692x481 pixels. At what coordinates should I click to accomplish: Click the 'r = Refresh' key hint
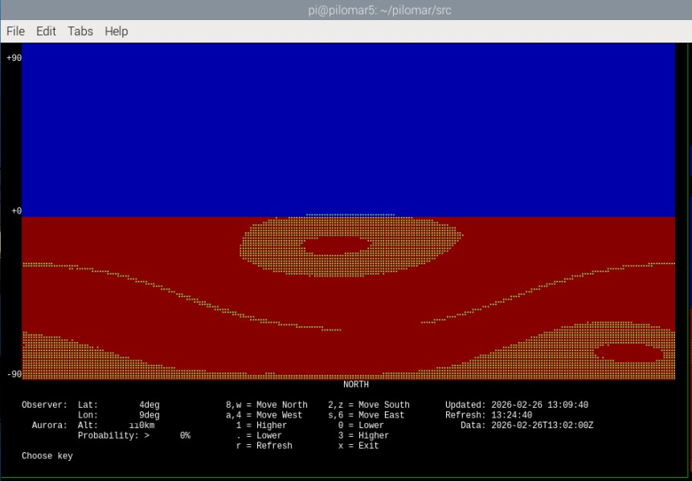(264, 446)
